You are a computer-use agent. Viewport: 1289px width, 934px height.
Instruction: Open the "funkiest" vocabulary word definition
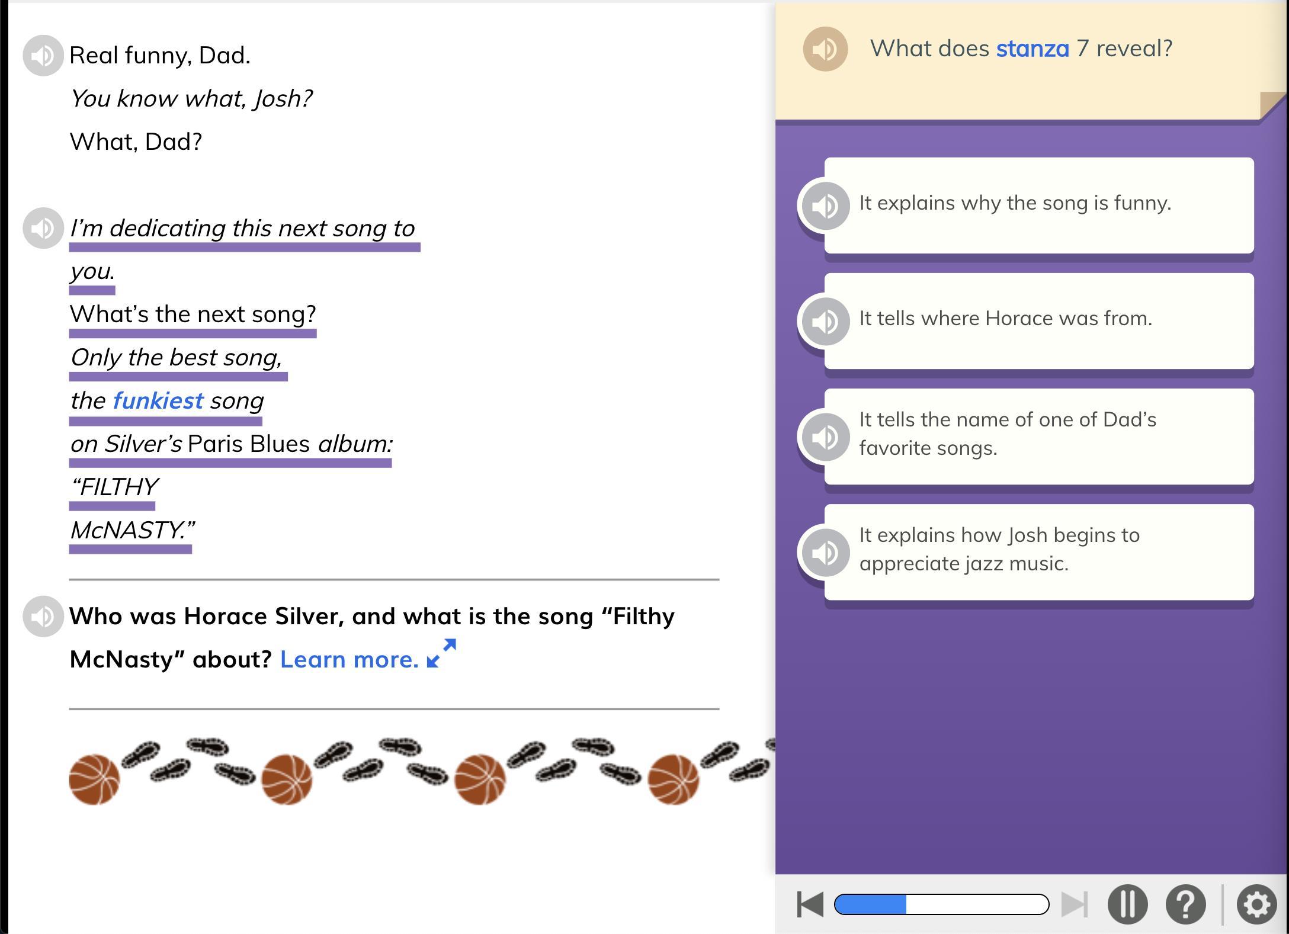158,401
